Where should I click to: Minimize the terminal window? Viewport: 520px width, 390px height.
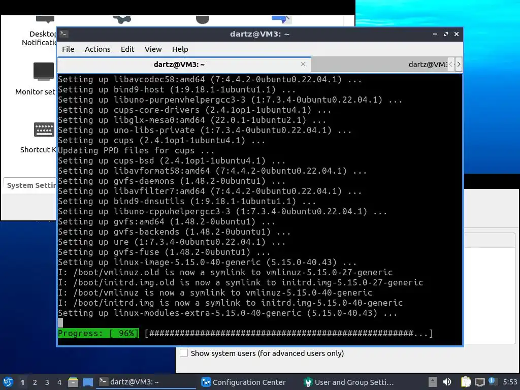point(435,34)
